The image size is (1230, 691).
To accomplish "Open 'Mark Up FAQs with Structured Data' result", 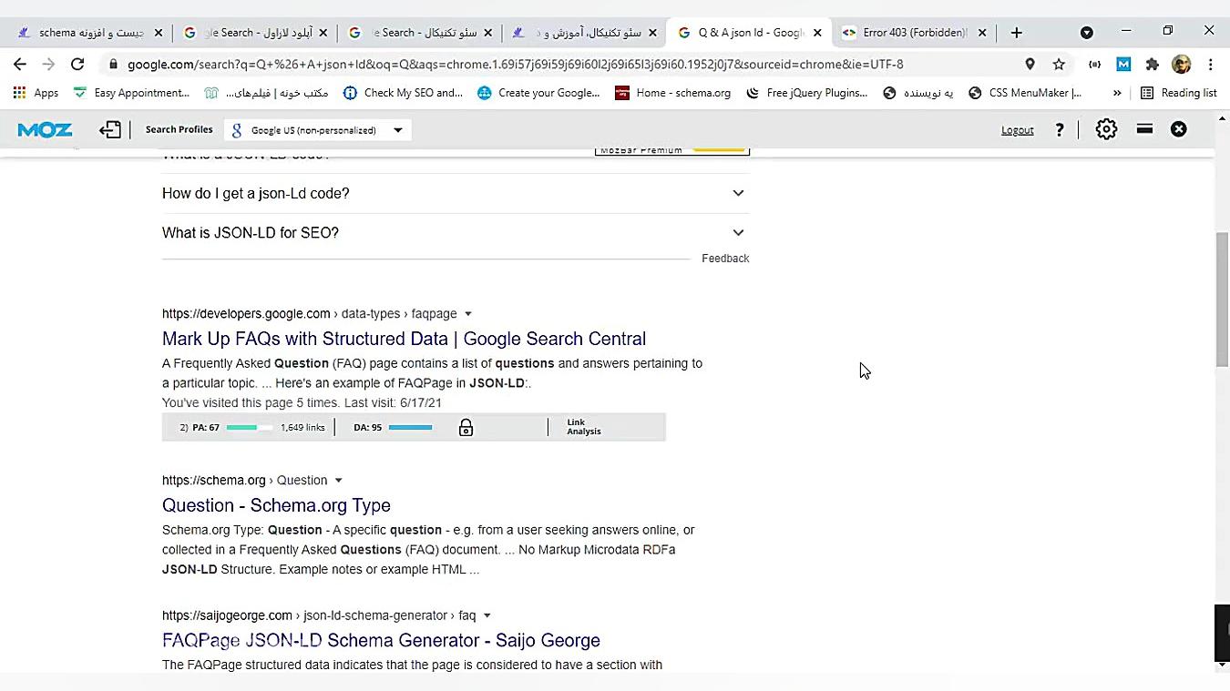I will (404, 339).
